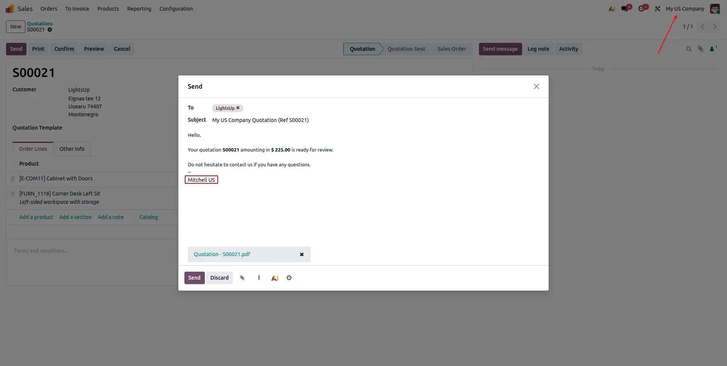Click the Product column header
Image resolution: width=727 pixels, height=366 pixels.
click(29, 164)
